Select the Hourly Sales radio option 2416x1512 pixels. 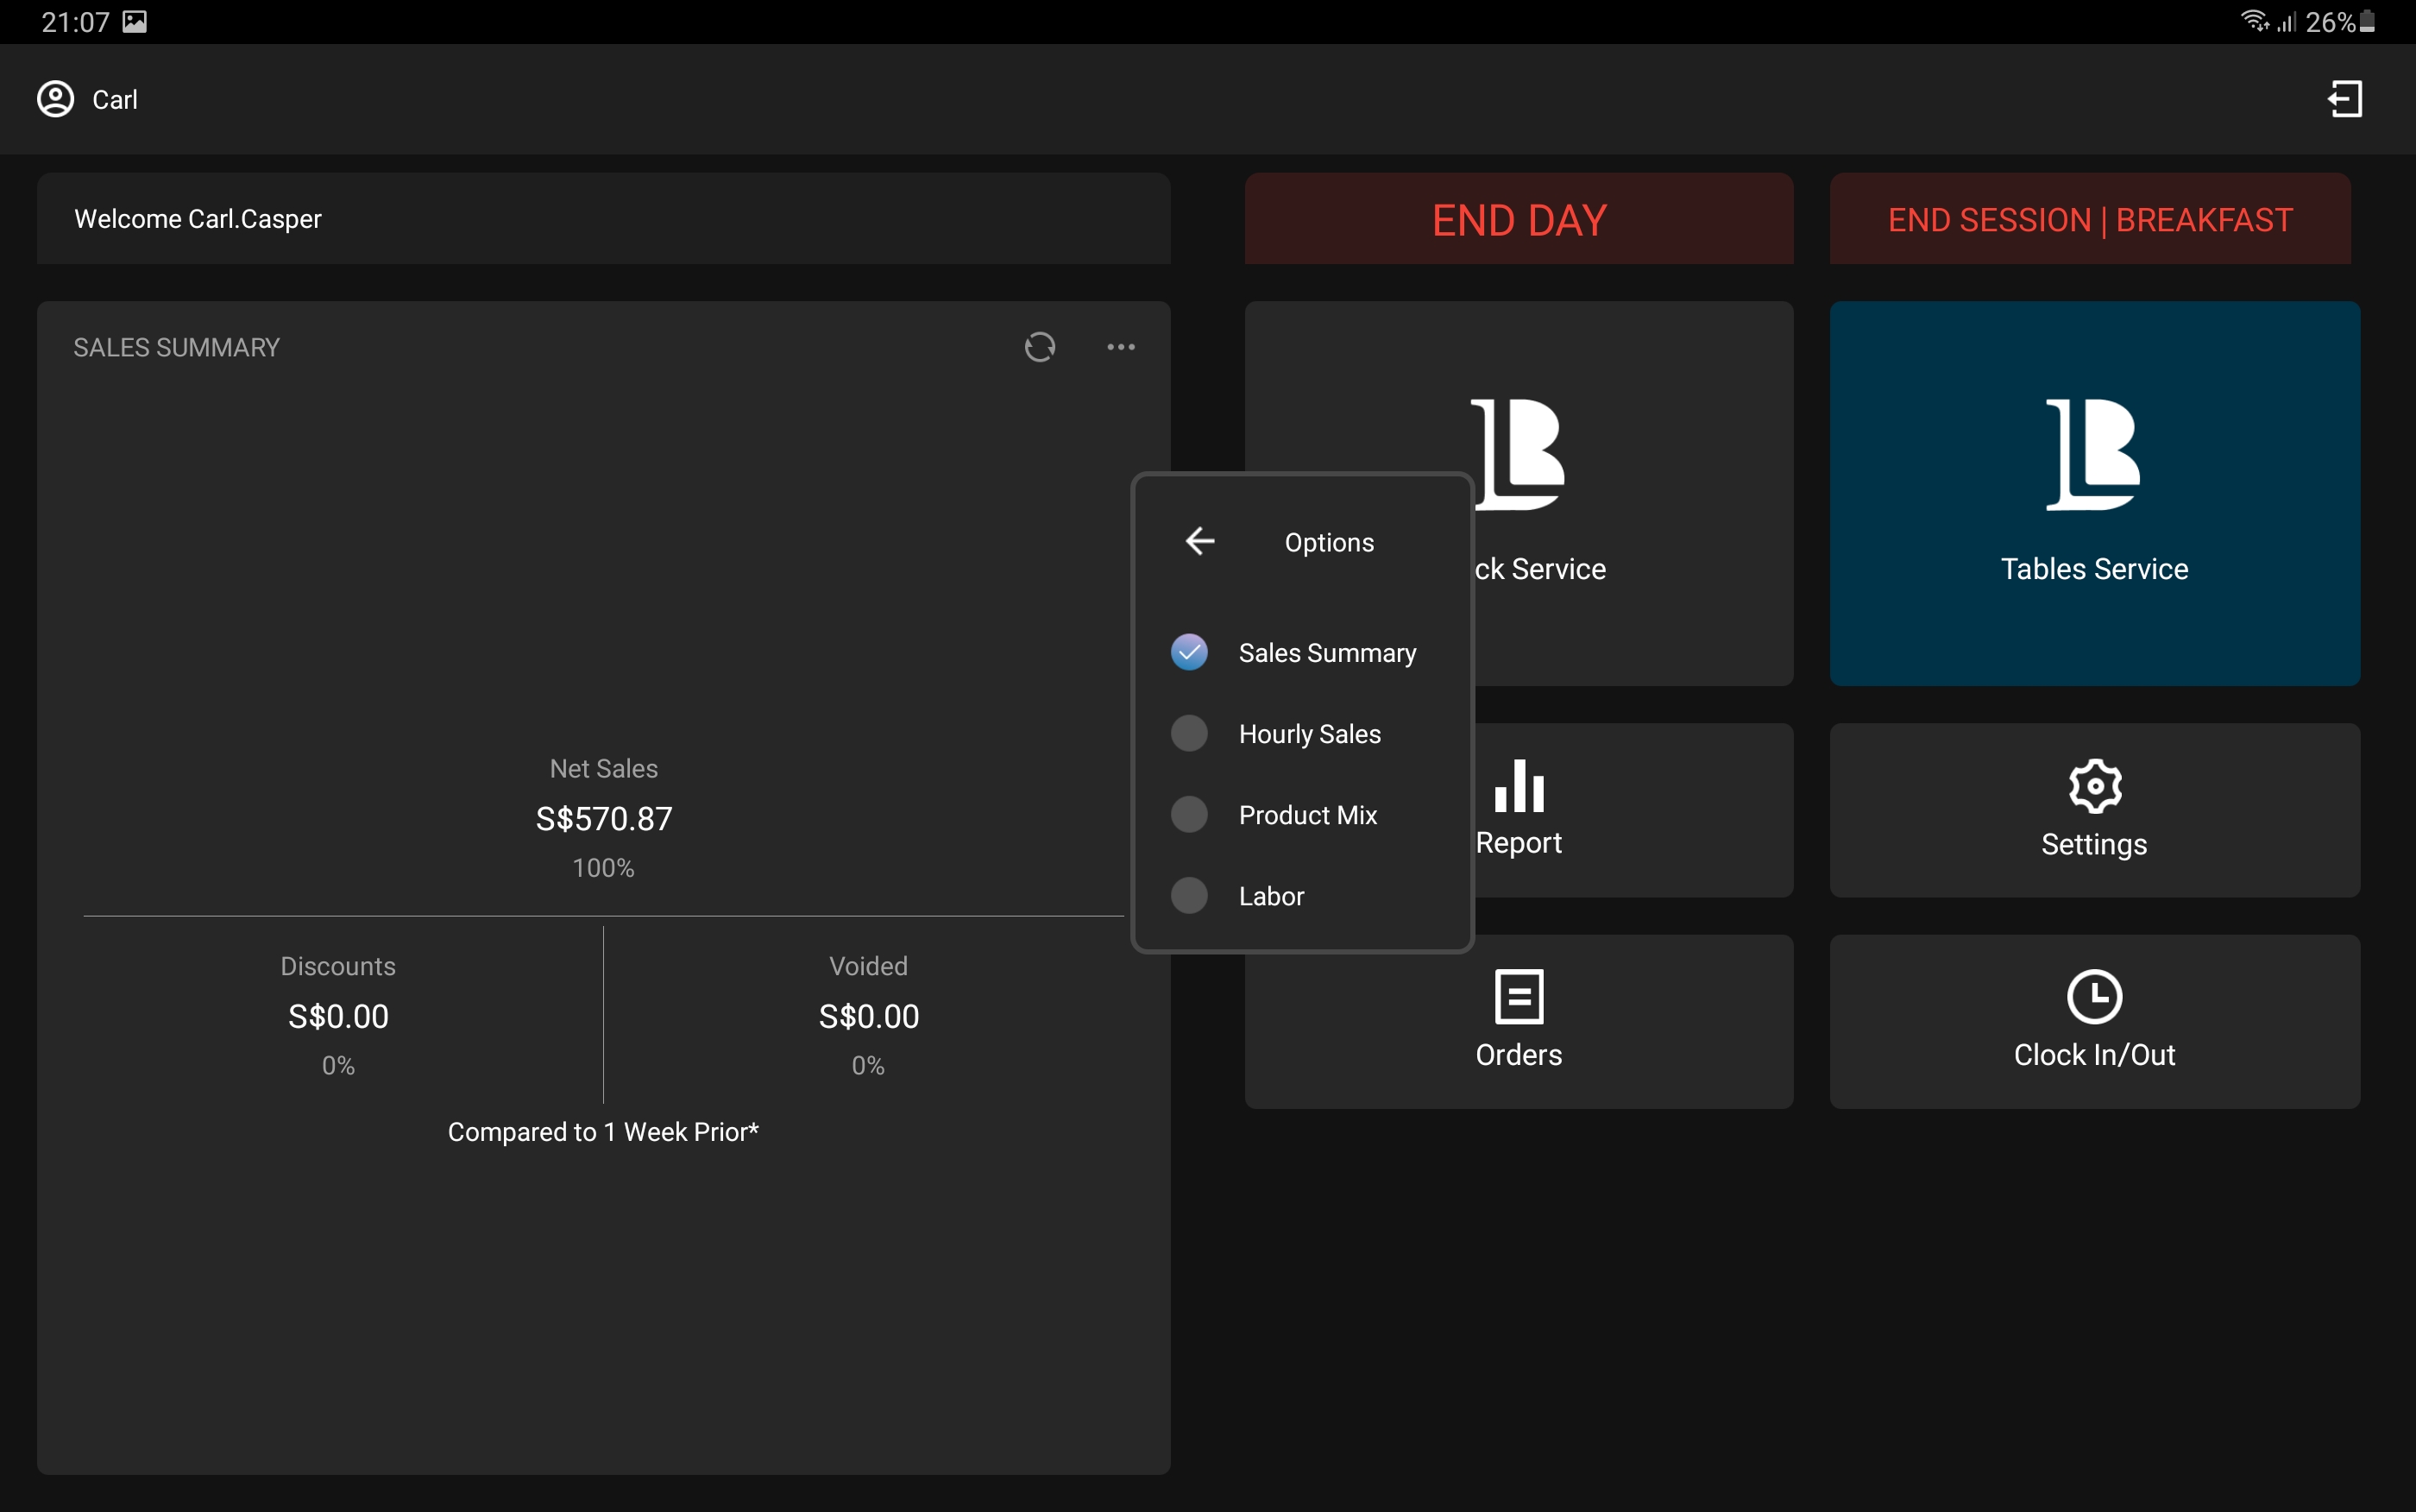[1190, 733]
